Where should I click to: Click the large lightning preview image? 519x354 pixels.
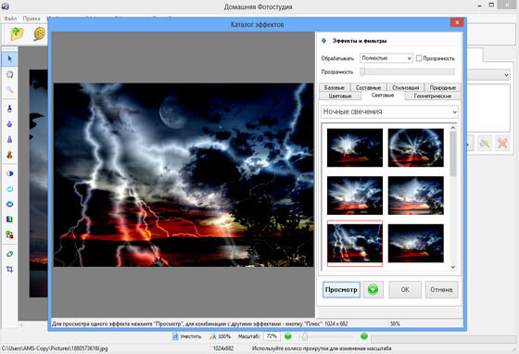184,175
